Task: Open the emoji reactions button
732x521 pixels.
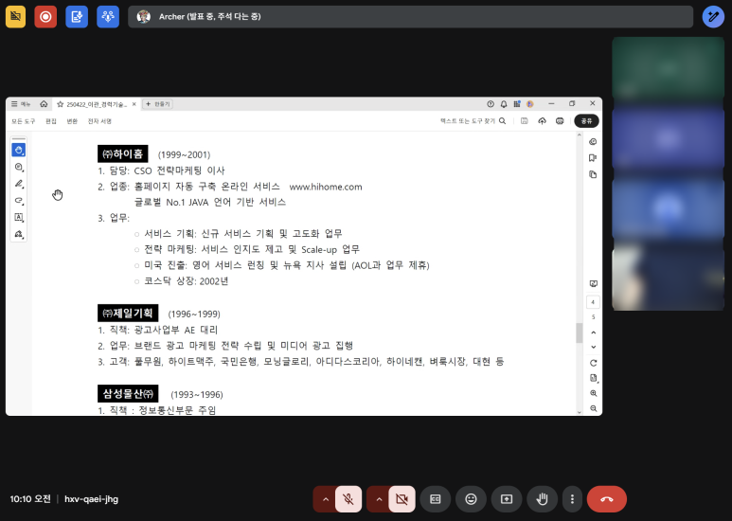Action: (x=471, y=499)
